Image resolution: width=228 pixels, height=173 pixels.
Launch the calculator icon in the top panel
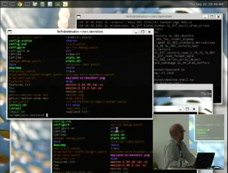point(42,4)
